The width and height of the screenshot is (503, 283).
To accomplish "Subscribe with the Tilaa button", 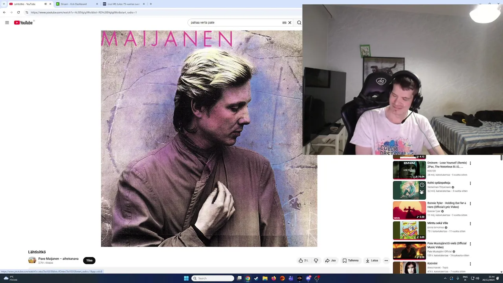I will (89, 261).
